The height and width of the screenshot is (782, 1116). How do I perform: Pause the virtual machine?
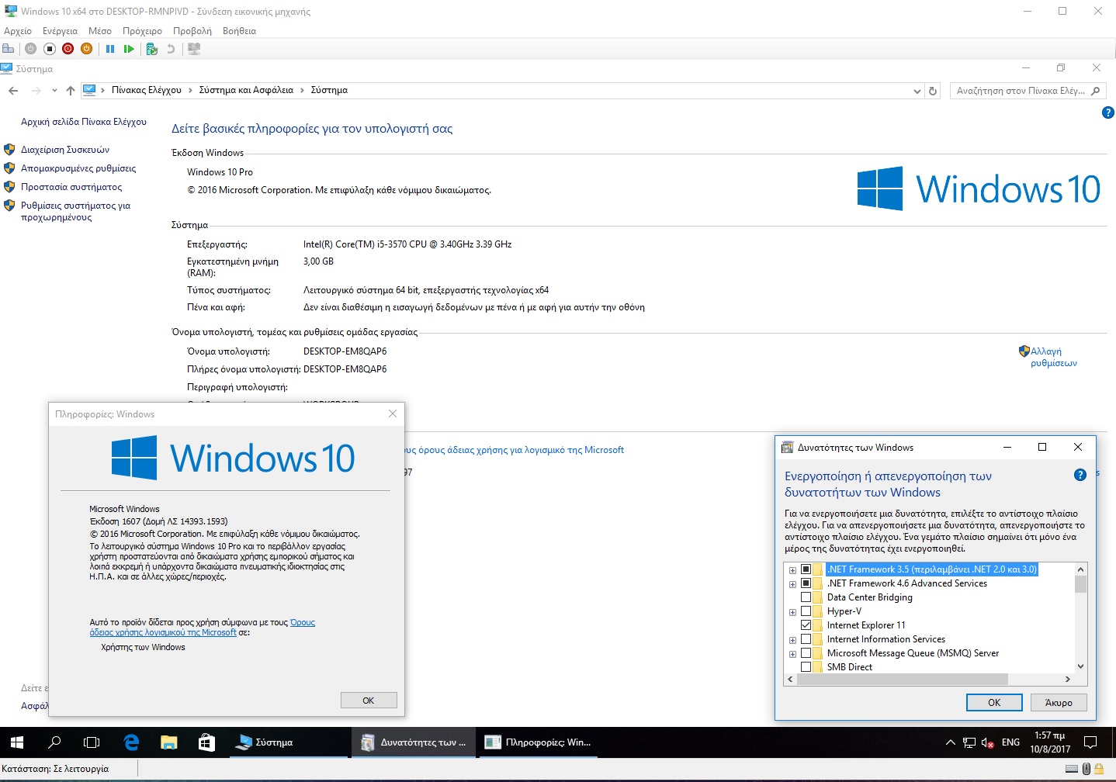110,49
